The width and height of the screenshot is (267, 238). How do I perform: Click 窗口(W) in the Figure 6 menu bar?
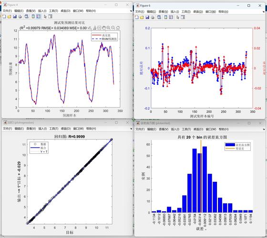tap(211, 11)
